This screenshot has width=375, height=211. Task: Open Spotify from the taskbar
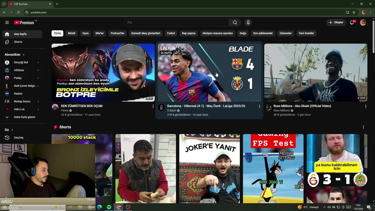click(109, 207)
